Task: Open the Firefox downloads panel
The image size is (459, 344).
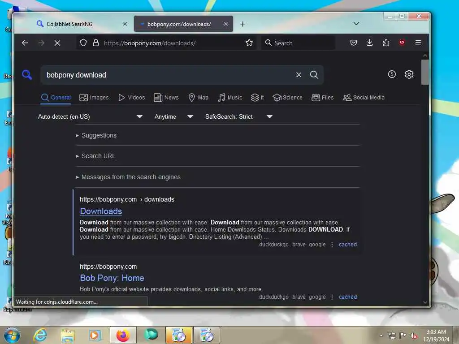Action: pos(370,43)
